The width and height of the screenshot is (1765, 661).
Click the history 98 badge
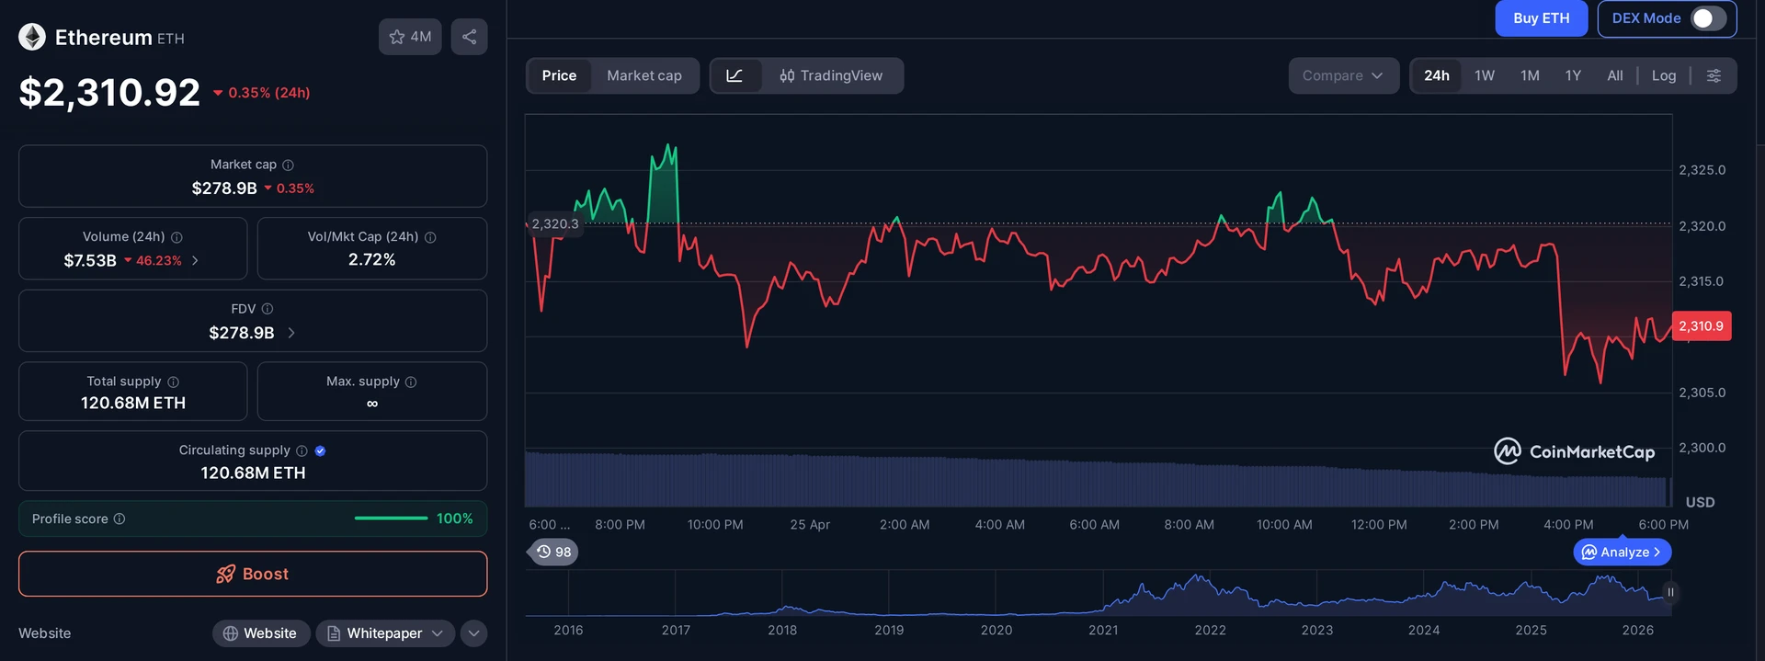(554, 552)
